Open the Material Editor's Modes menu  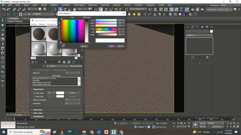click(x=34, y=24)
